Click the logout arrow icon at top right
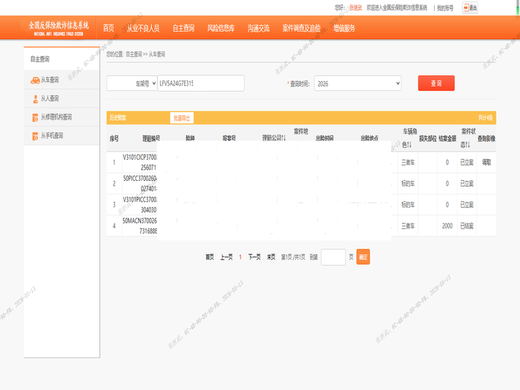The image size is (520, 390). [x=466, y=8]
